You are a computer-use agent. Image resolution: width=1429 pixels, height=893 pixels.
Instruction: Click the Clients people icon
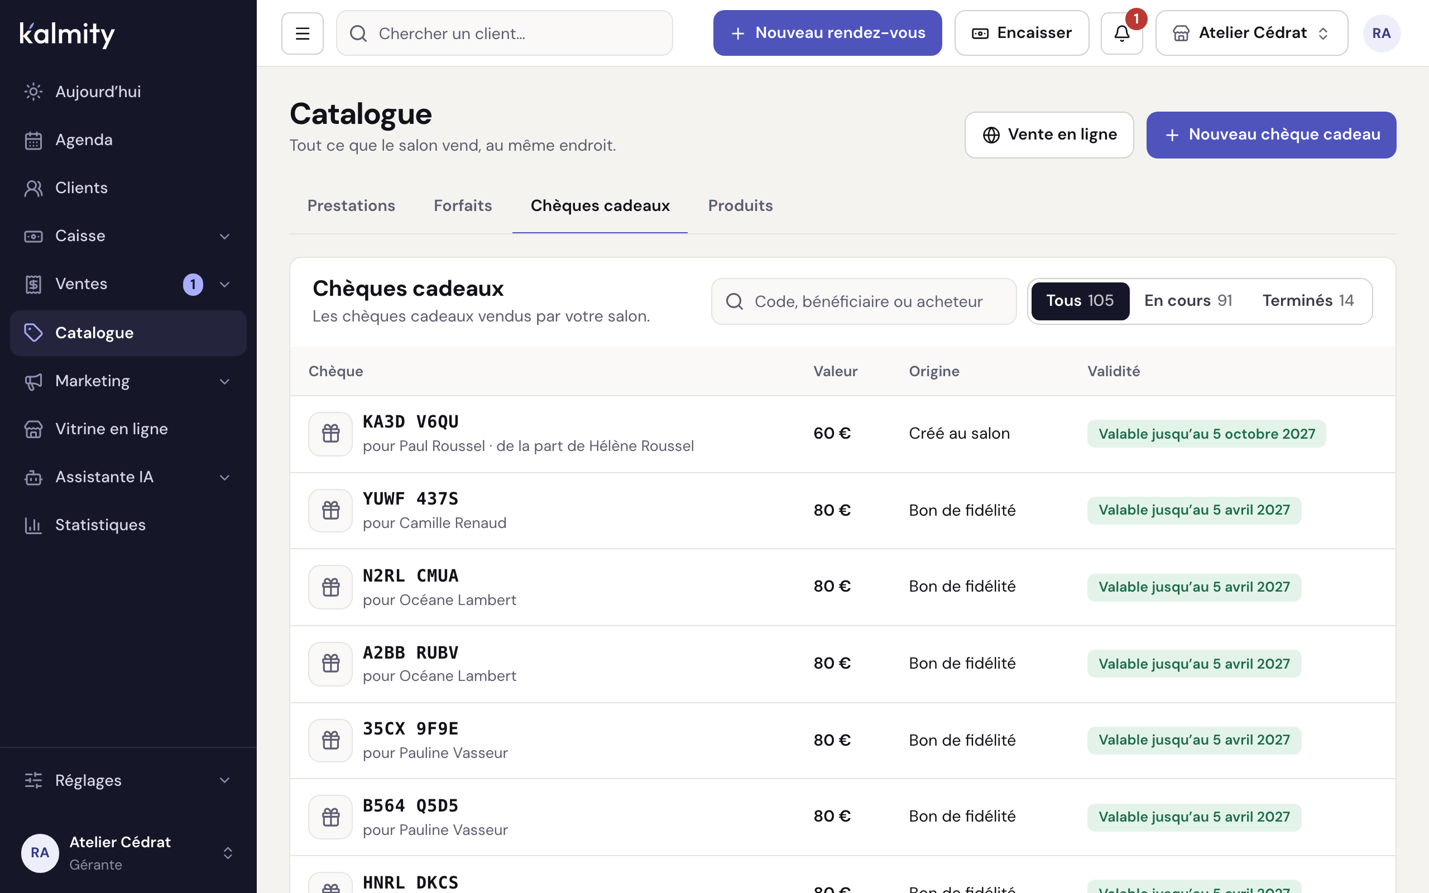click(x=33, y=188)
